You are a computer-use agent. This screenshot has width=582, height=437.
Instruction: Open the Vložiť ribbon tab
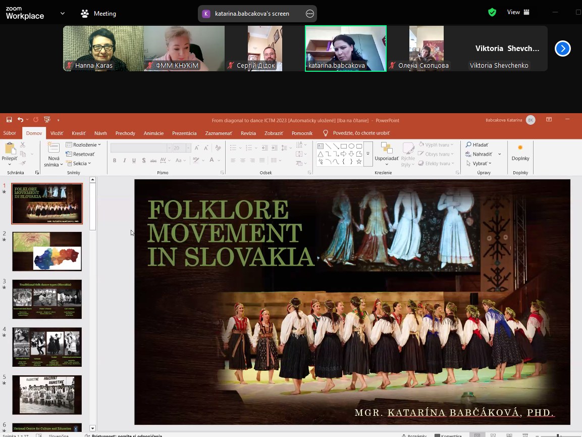pos(57,133)
